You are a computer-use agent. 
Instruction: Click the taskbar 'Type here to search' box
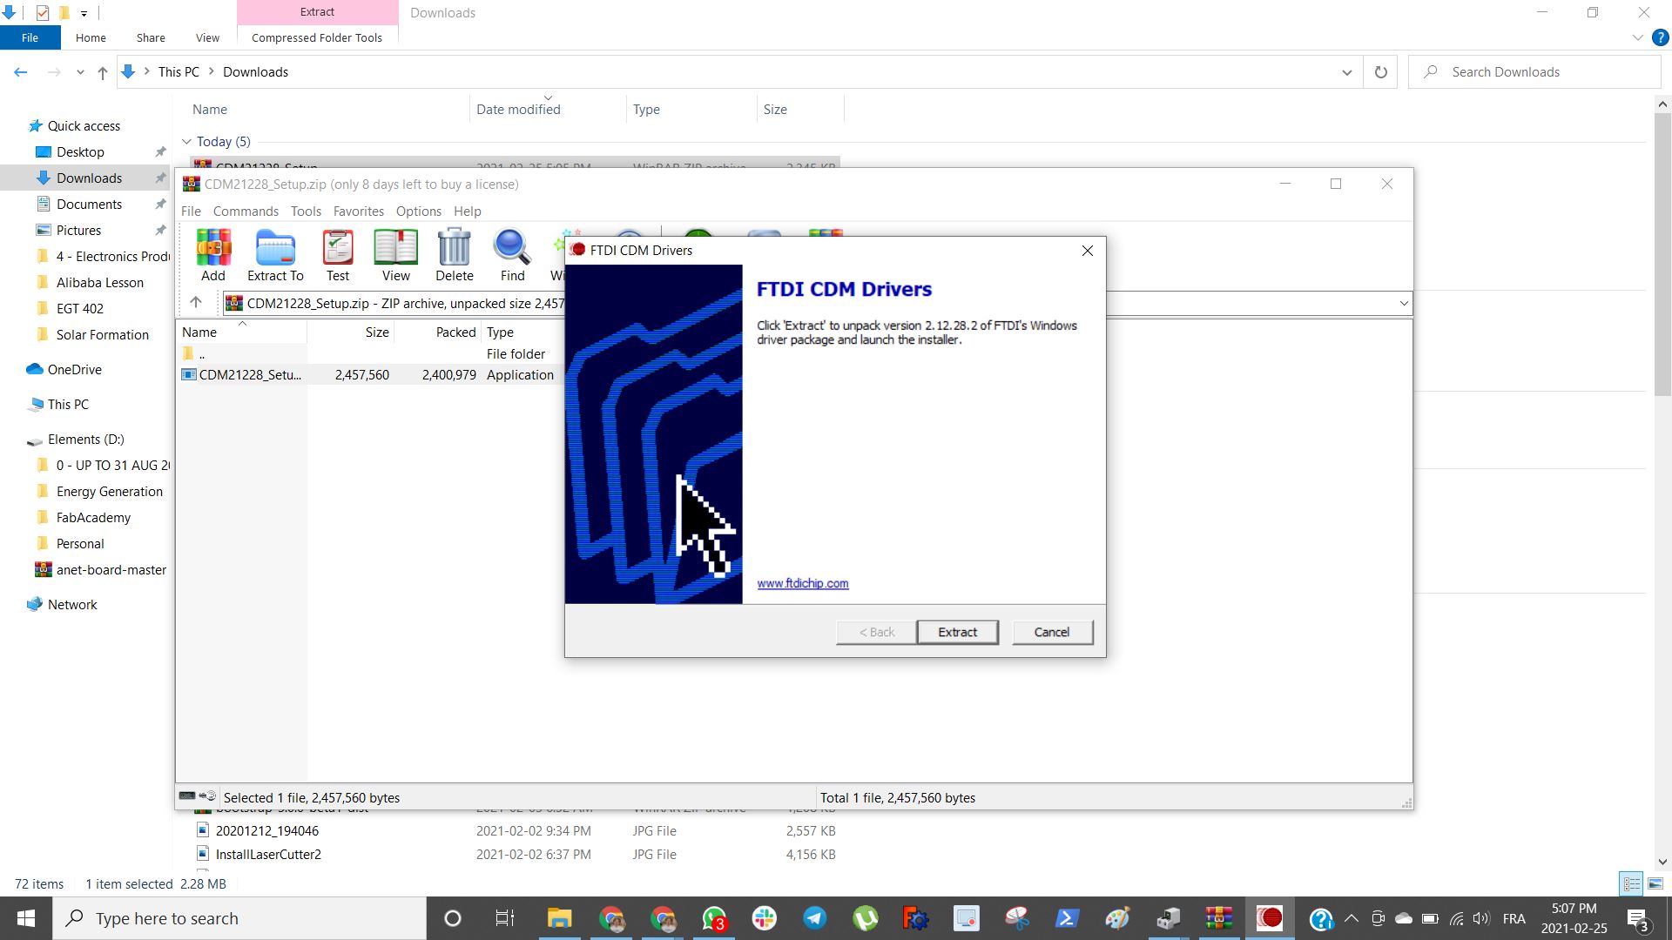(239, 918)
